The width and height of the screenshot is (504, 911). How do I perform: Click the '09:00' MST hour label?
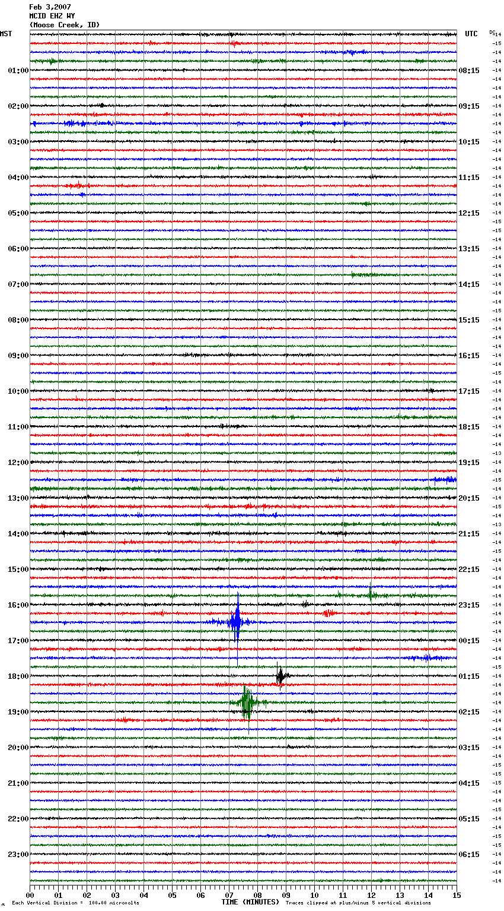pyautogui.click(x=18, y=356)
